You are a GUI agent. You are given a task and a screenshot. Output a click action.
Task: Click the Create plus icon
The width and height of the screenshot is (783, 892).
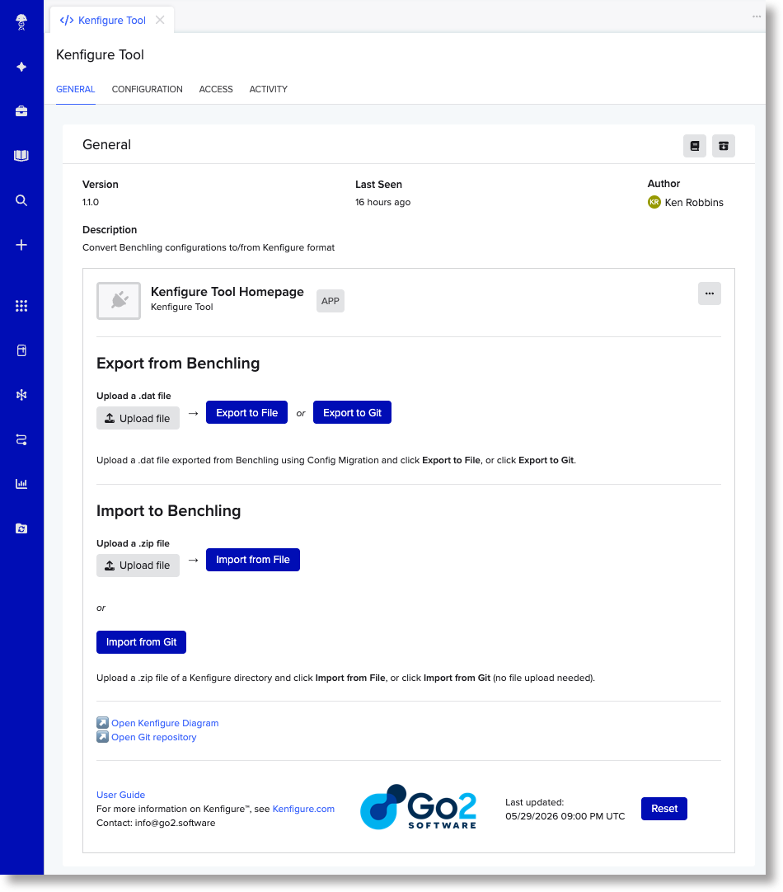coord(21,245)
